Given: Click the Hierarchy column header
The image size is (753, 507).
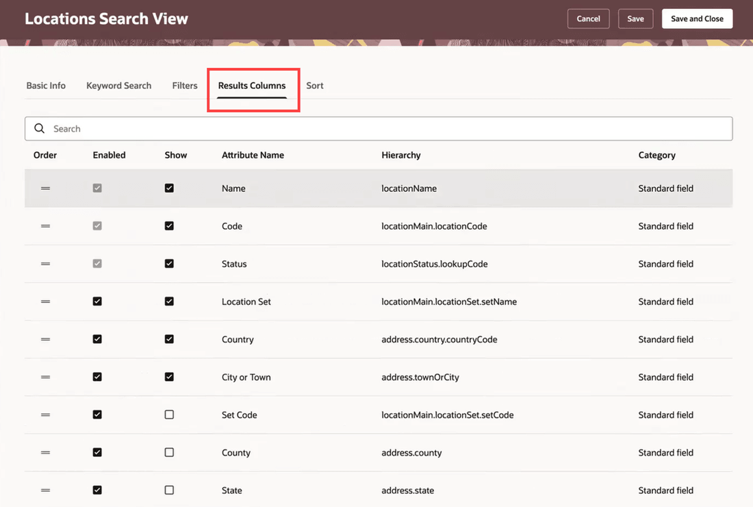Looking at the screenshot, I should tap(401, 156).
